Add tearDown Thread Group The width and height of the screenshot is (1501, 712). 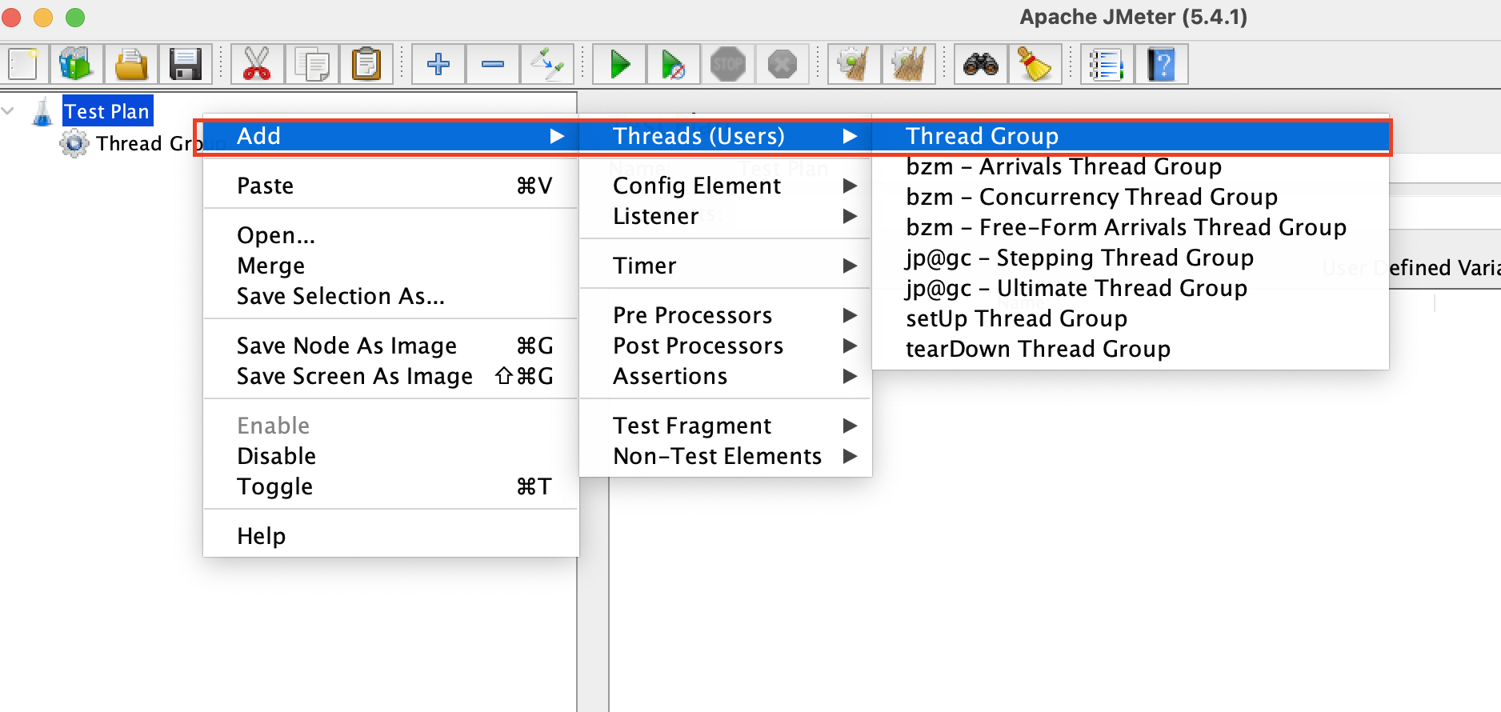[x=1130, y=349]
